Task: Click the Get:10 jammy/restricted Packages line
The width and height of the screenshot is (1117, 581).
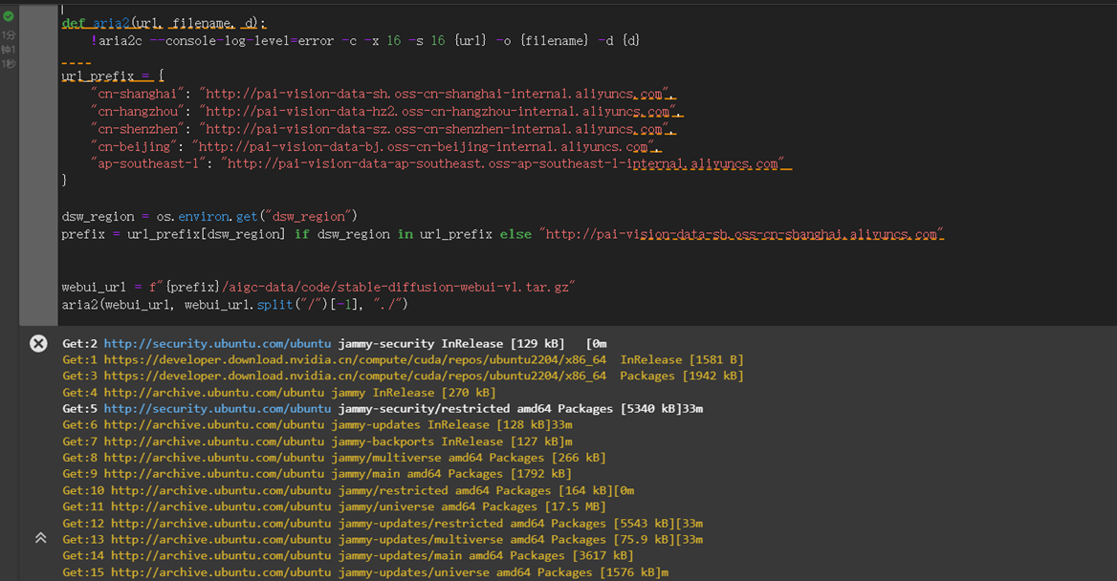Action: click(348, 490)
